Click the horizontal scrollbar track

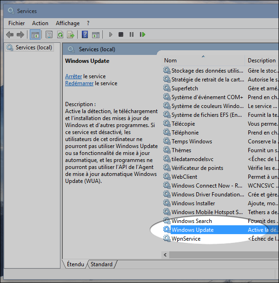pos(224,255)
